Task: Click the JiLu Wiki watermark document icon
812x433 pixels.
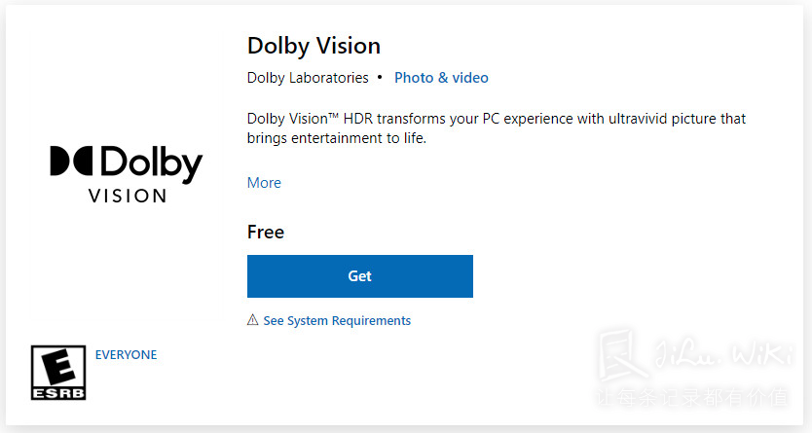Action: point(622,355)
